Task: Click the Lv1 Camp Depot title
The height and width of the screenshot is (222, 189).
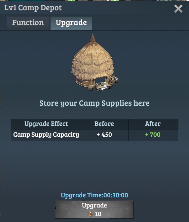Action: (33, 8)
